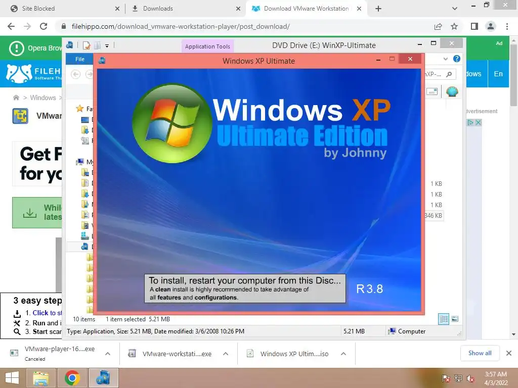The height and width of the screenshot is (388, 518).
Task: Open Chrome three-dot menu
Action: click(x=507, y=26)
